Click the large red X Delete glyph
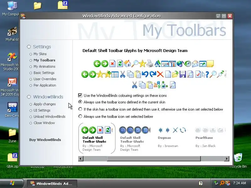The image size is (251, 188). [160, 74]
